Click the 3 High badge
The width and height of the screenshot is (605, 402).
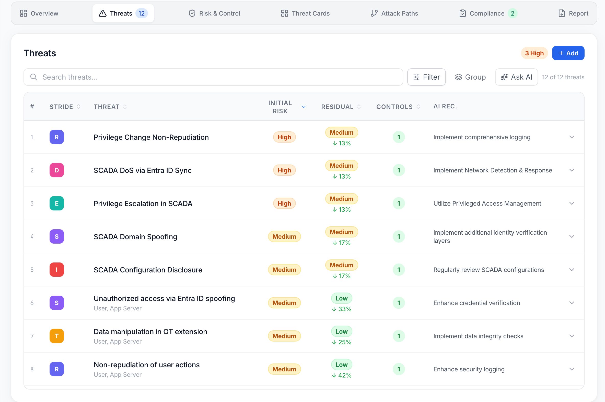[x=534, y=53]
